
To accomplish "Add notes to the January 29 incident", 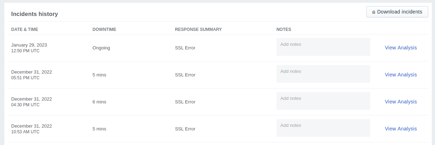I will coord(323,47).
